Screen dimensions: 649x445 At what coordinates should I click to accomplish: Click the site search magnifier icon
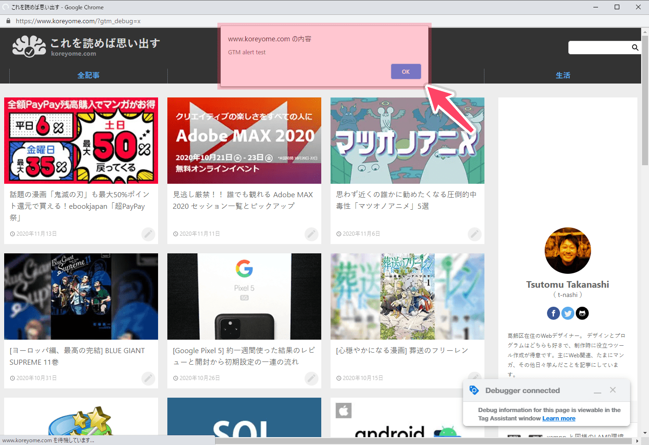point(635,47)
